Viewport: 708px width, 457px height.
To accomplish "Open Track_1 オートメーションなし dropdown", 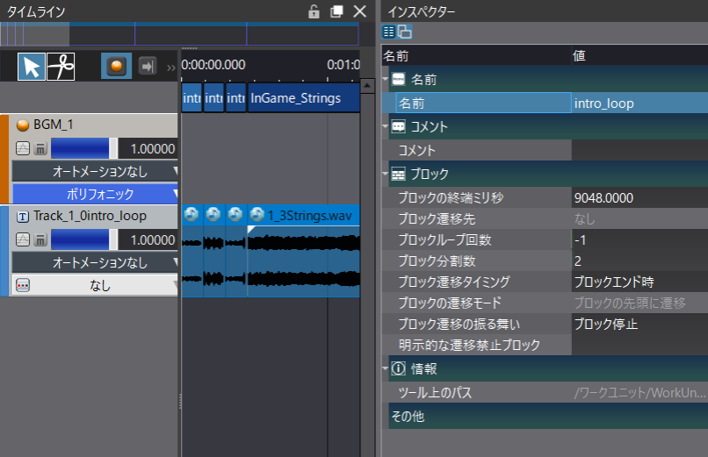I will point(95,262).
